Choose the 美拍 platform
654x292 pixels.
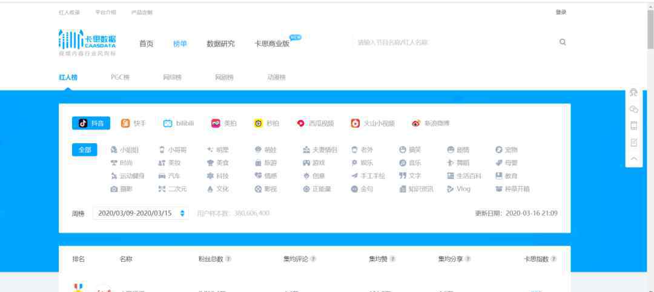pos(224,123)
